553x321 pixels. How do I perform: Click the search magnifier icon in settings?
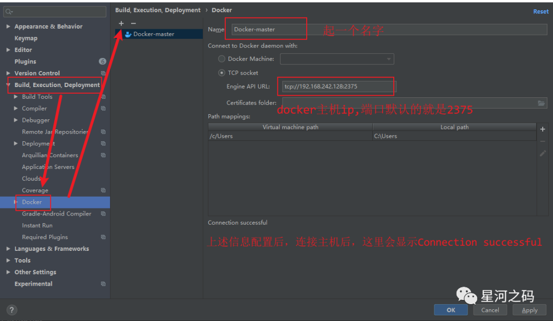click(x=9, y=12)
